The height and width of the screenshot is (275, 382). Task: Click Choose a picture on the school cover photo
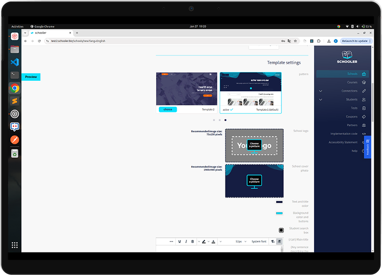[254, 180]
